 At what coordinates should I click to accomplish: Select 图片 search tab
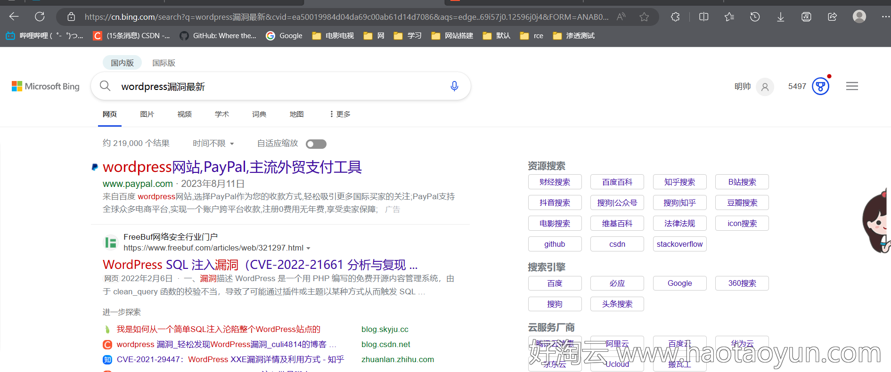(147, 114)
